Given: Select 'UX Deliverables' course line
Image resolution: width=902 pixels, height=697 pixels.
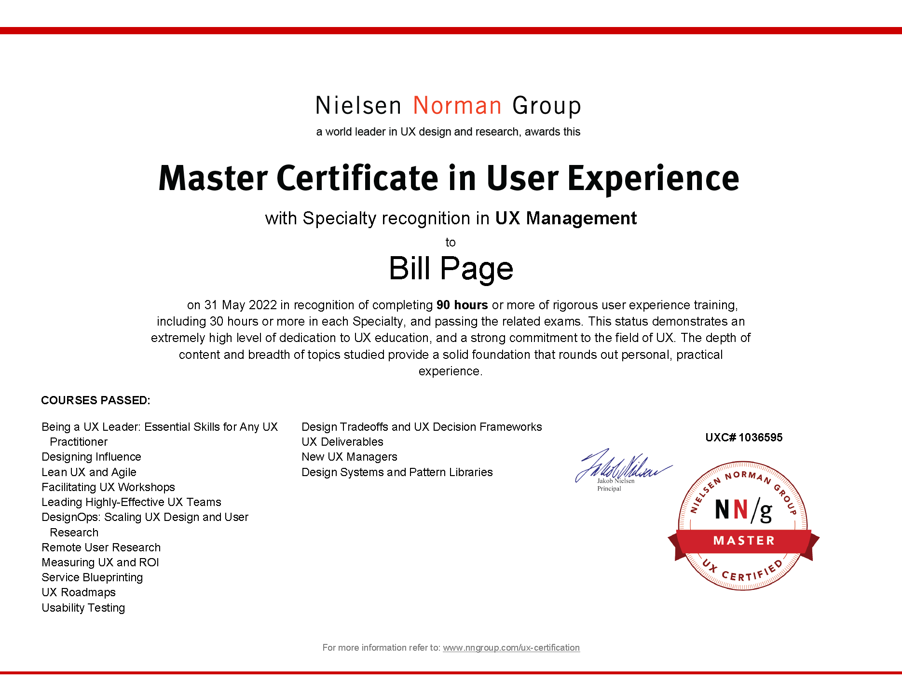Looking at the screenshot, I should [x=342, y=442].
